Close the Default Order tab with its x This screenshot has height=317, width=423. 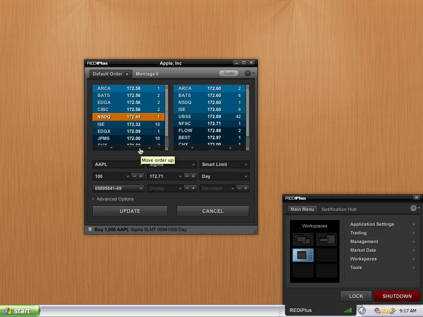point(127,74)
